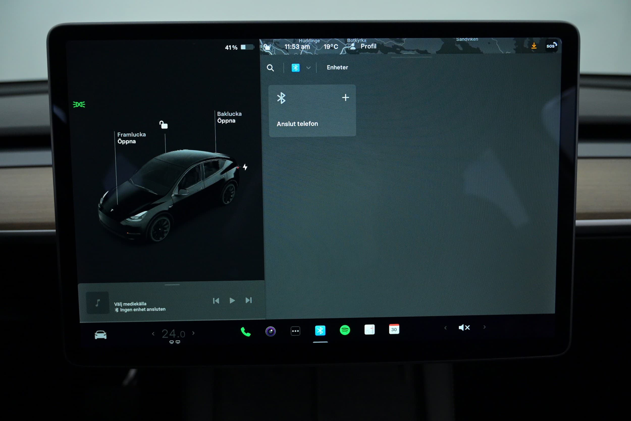The width and height of the screenshot is (631, 421).
Task: Tap 'Ingen enhet ansluten' Bluetooth status
Action: pyautogui.click(x=140, y=310)
